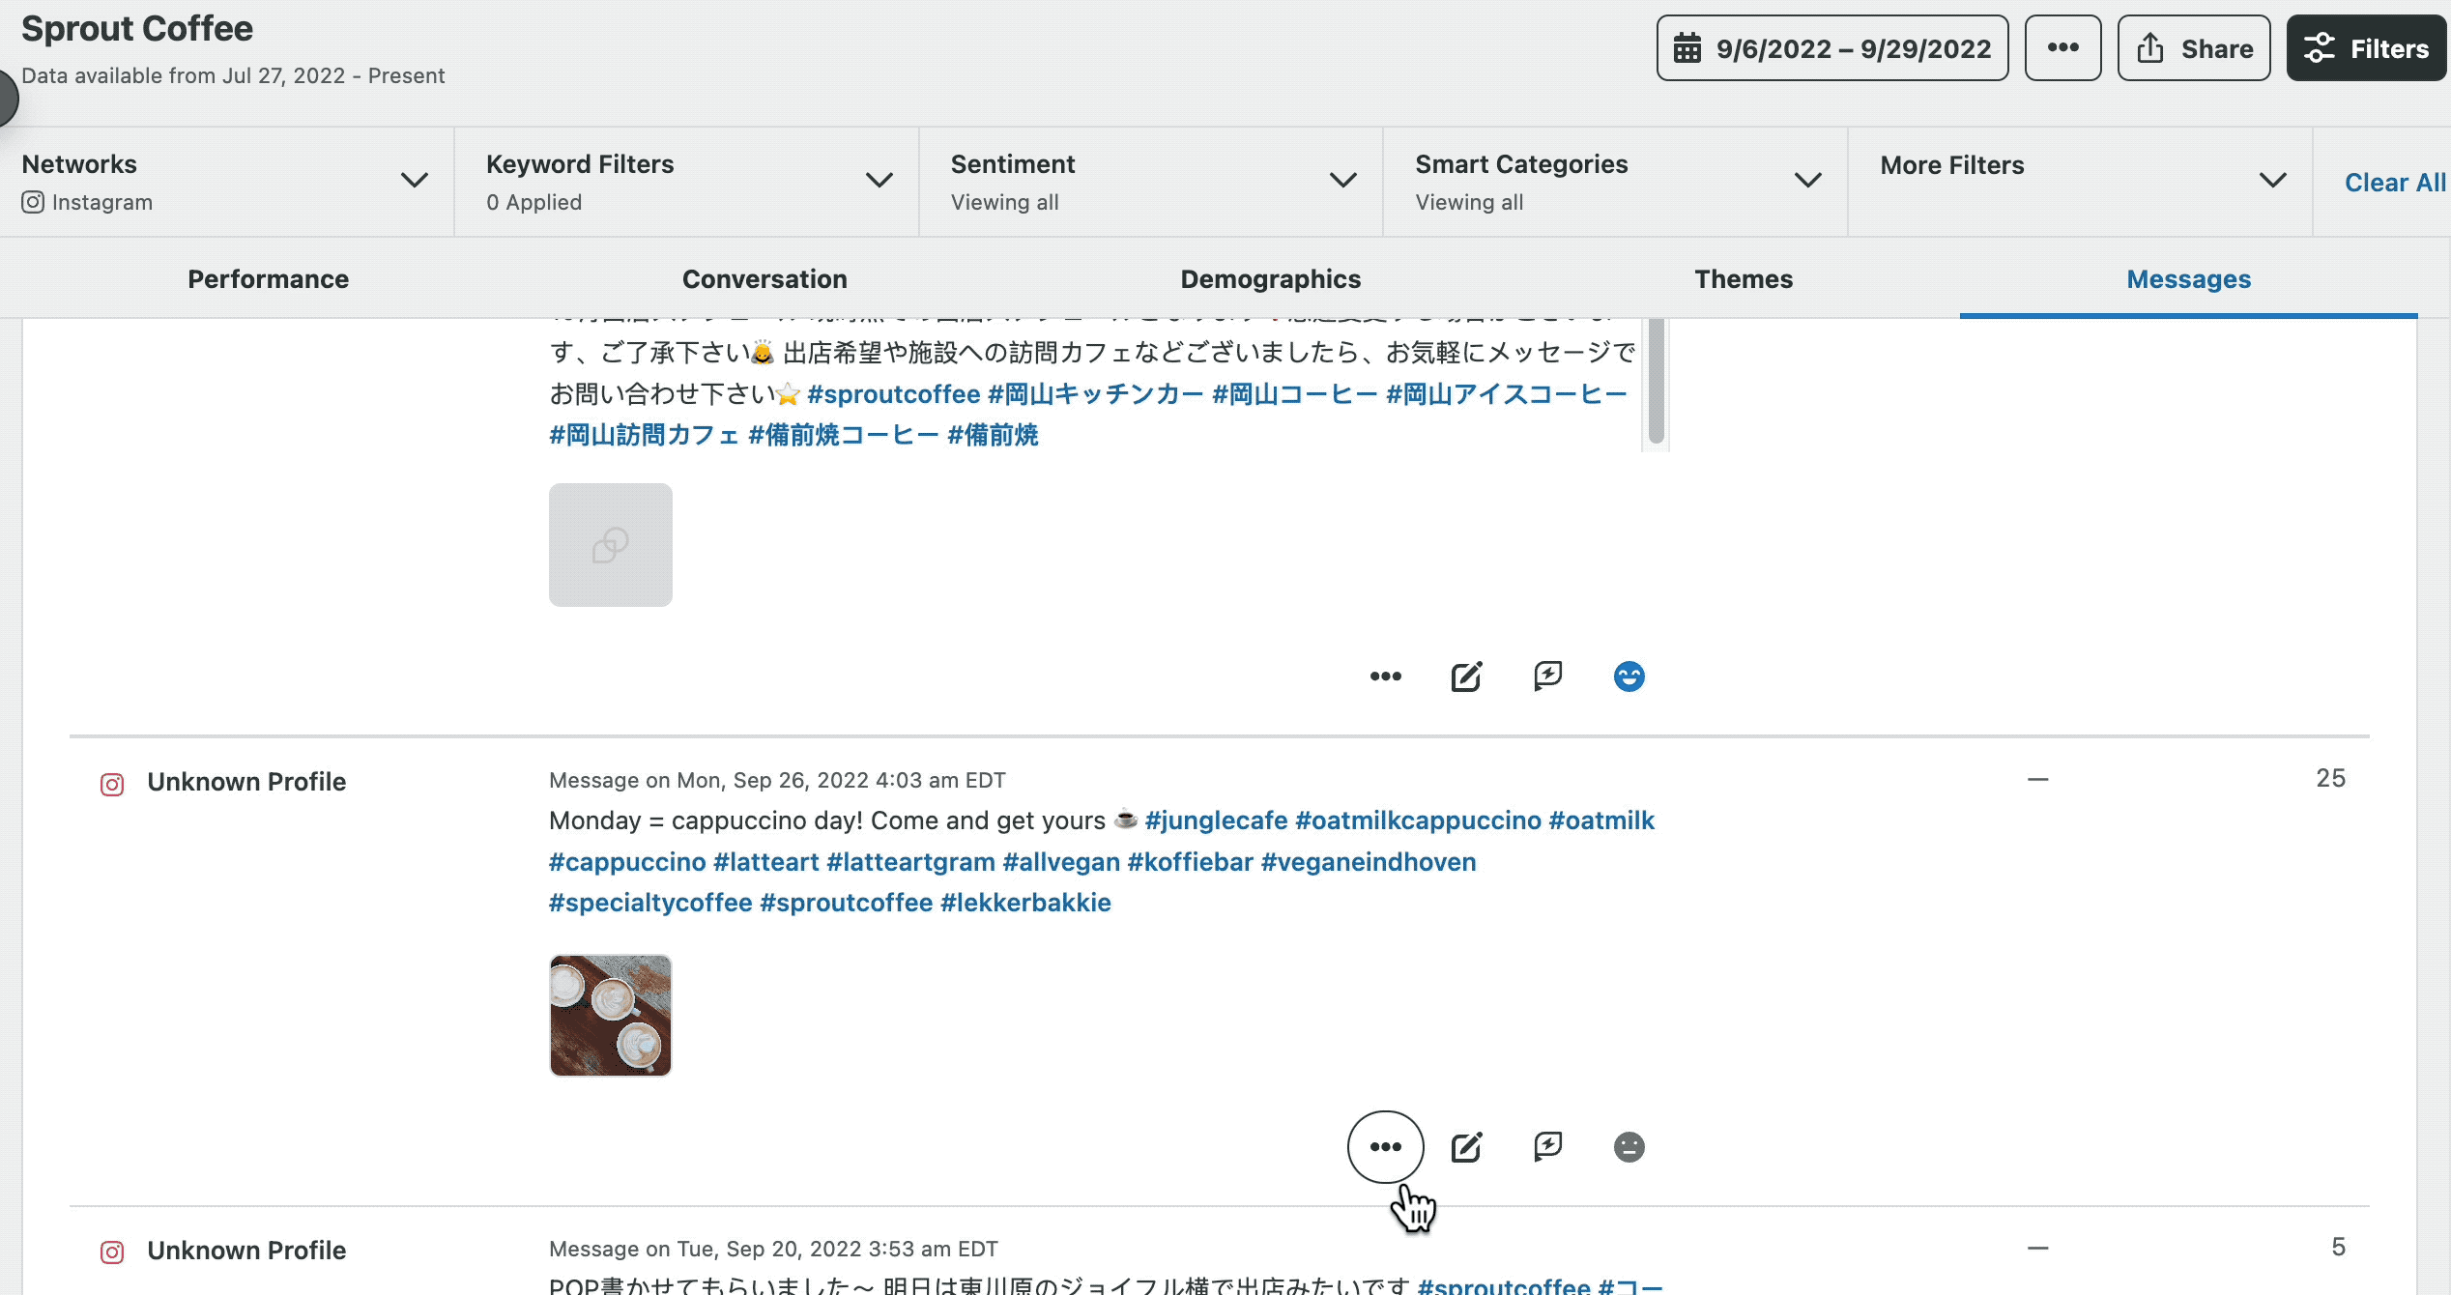2451x1295 pixels.
Task: Click Unknown Profile on the Sep 26 message
Action: click(x=246, y=782)
